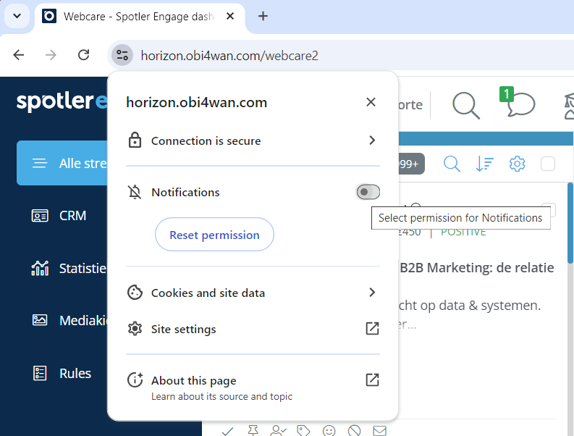Click the site information tune icon
This screenshot has height=436, width=574.
click(x=122, y=55)
